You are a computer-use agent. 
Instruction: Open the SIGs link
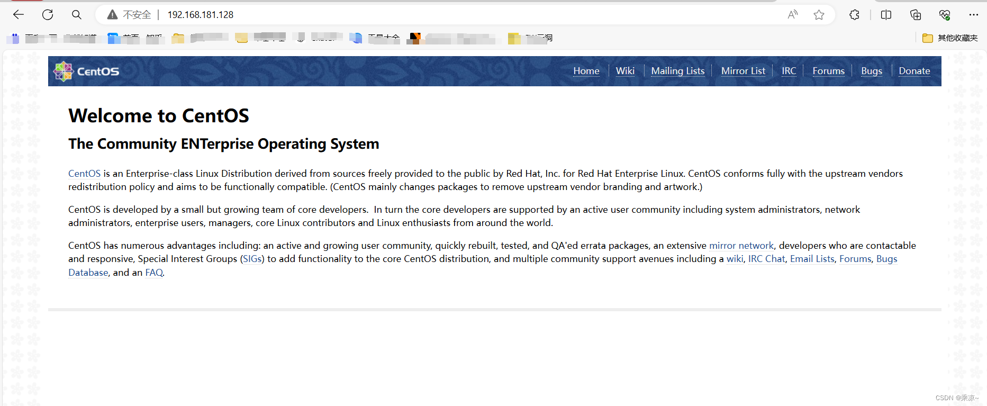click(252, 259)
